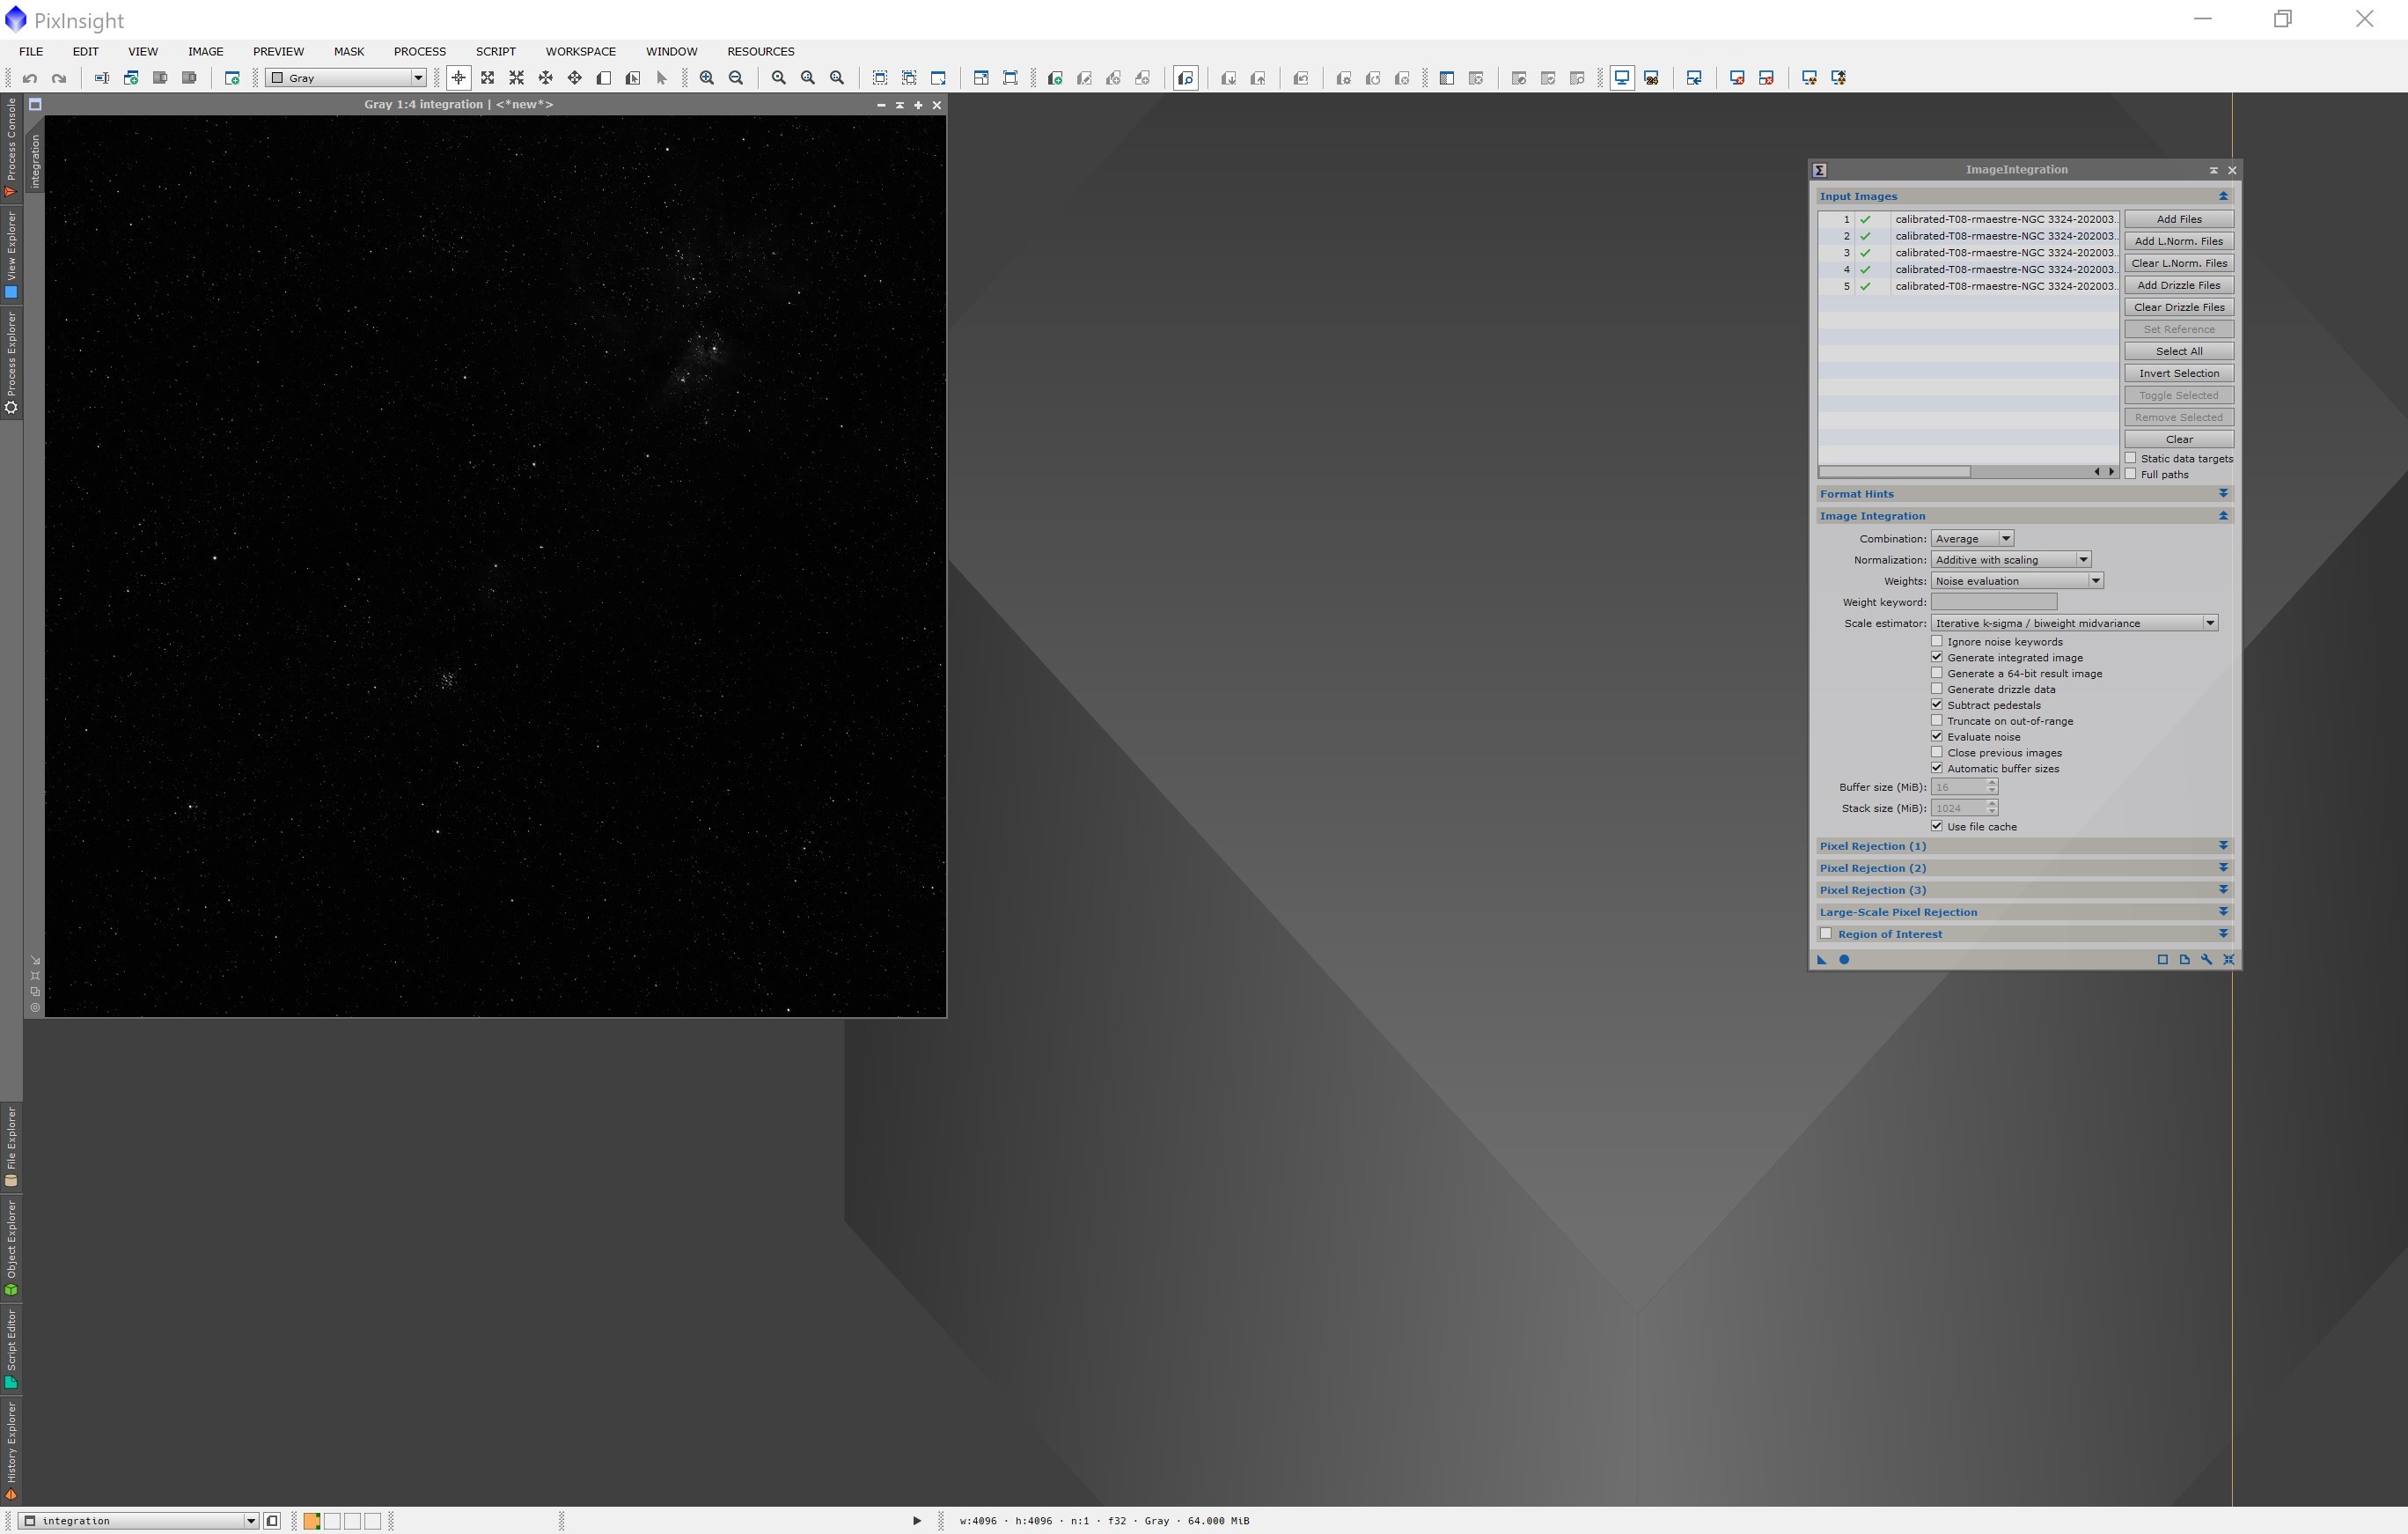
Task: Click the Apply Global circle in ImageIntegration
Action: tap(1844, 960)
